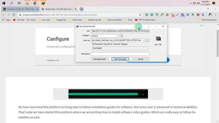Image resolution: width=219 pixels, height=123 pixels.
Task: Click the Start Download button
Action: pos(120,59)
